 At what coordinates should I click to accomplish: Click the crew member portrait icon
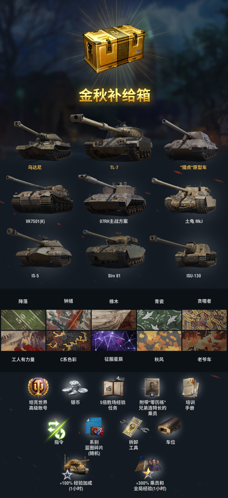point(152,388)
